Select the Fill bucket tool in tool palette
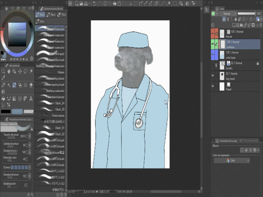This screenshot has height=197, width=263. 3,99
